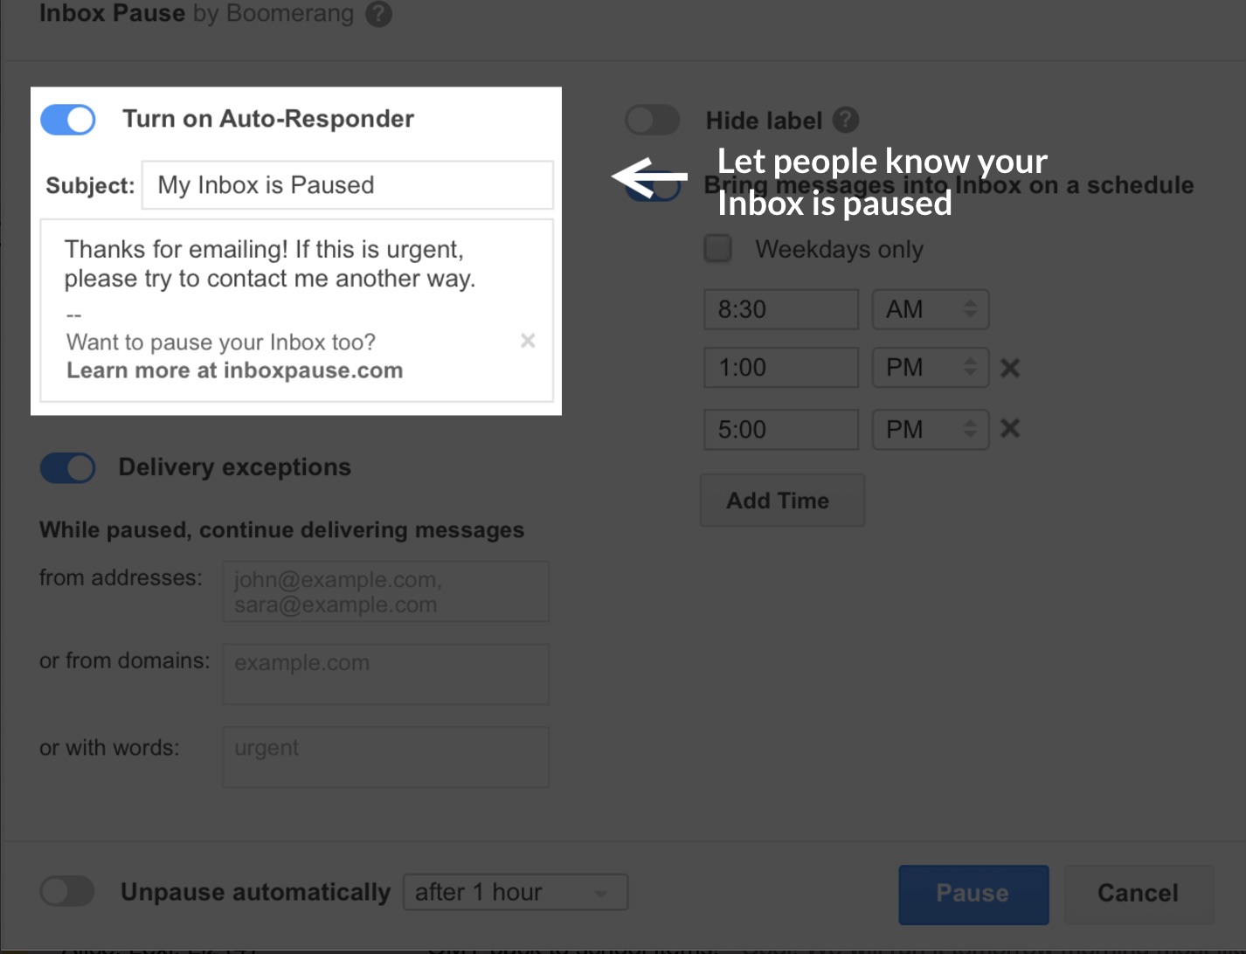Screen dimensions: 1246x954
Task: Open AM/PM selector for 1:00 time
Action: tap(931, 368)
